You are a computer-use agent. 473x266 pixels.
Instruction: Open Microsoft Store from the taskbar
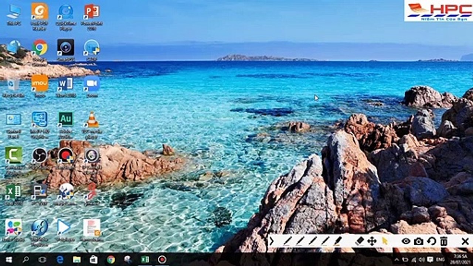tap(94, 259)
